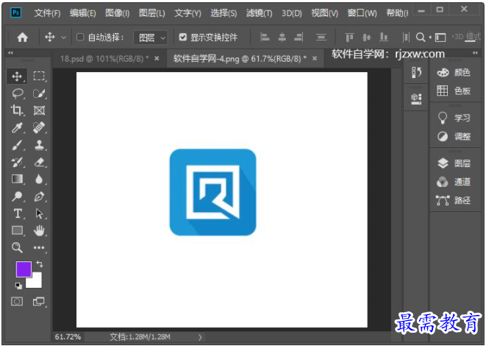Swap foreground and background colors
486x346 pixels.
(40, 264)
